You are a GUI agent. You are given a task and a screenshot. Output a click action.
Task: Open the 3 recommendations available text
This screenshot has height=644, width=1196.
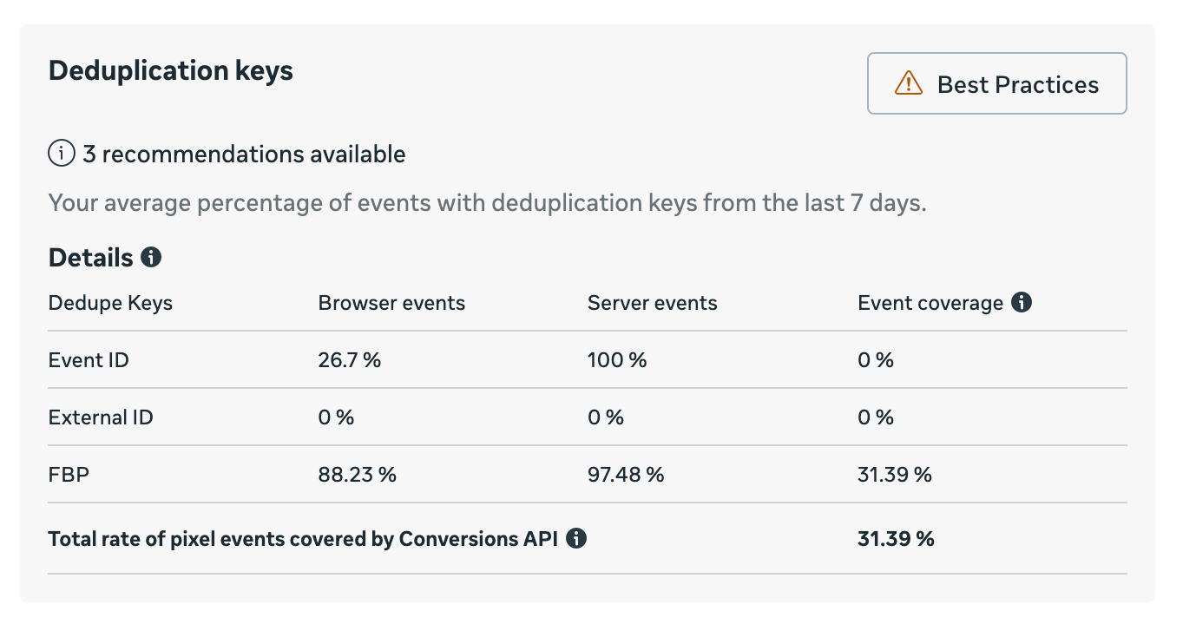pos(244,154)
